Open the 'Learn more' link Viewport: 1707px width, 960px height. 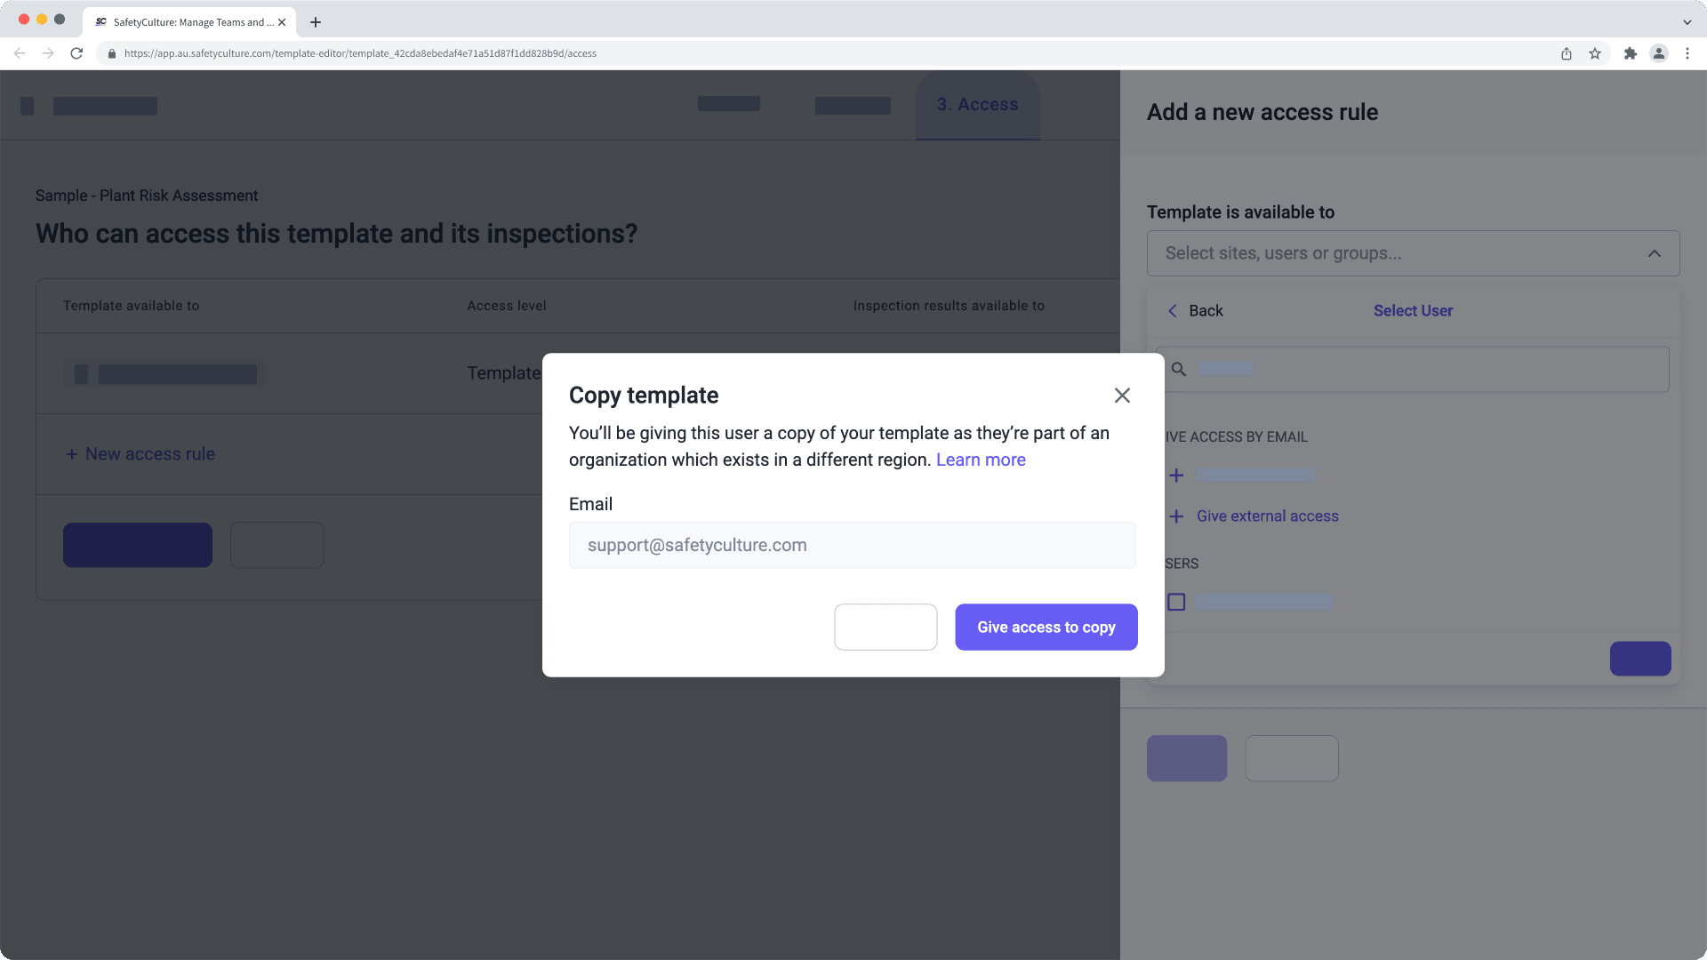(x=980, y=460)
